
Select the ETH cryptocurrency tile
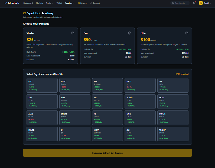pos(107,85)
